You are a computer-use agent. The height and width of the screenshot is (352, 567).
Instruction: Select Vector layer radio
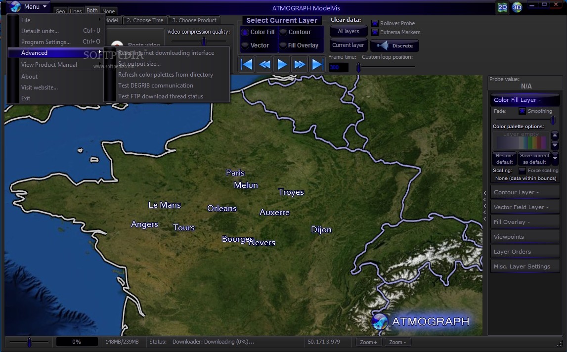[245, 45]
